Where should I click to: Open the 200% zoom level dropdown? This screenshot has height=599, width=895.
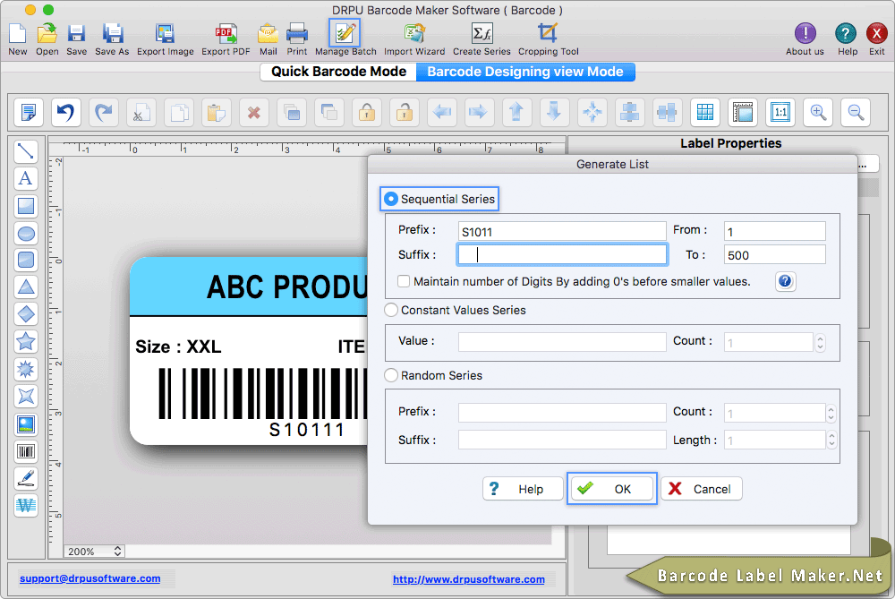click(94, 551)
